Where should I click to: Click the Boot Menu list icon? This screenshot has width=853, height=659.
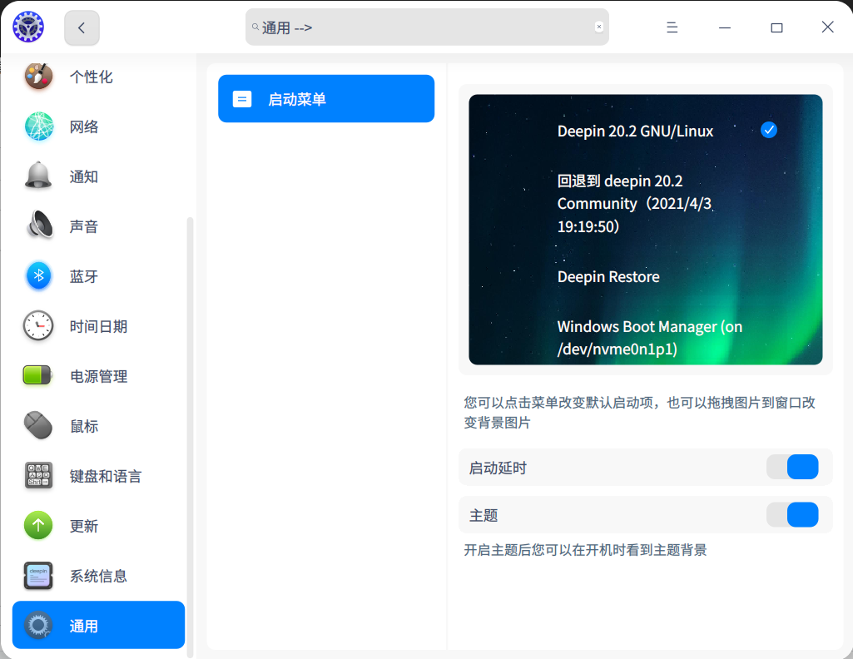(242, 99)
